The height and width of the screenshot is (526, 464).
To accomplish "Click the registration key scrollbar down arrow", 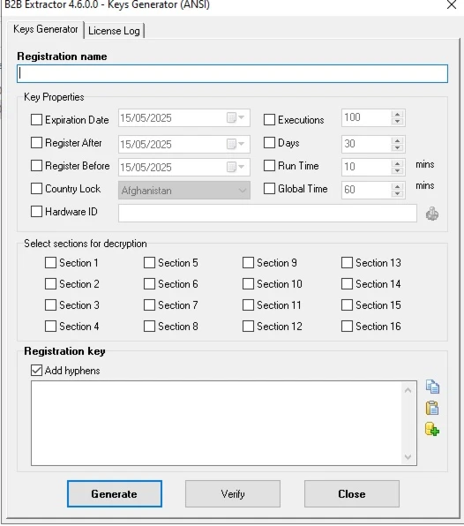I will (x=408, y=457).
